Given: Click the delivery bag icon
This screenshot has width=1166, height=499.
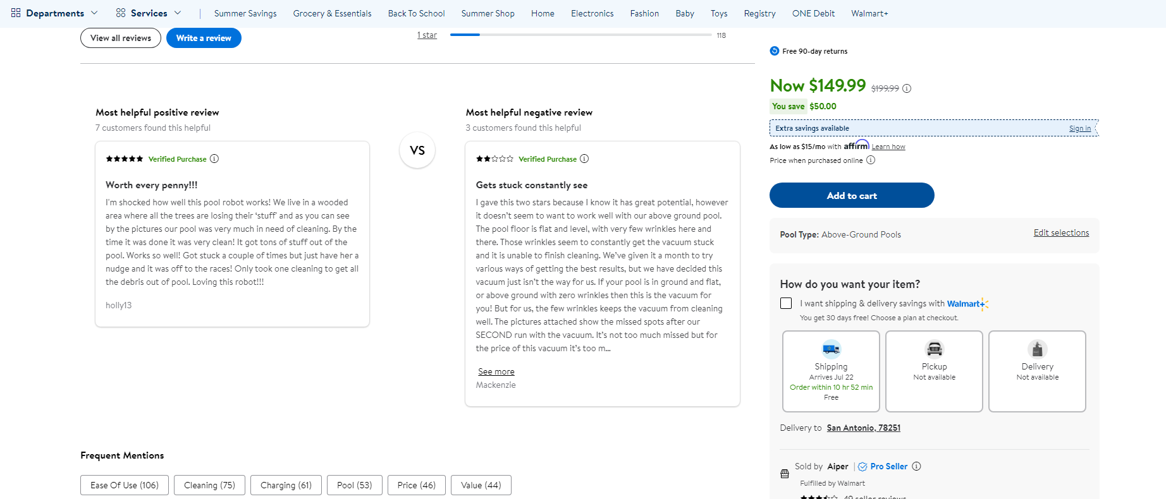Looking at the screenshot, I should [x=1037, y=349].
